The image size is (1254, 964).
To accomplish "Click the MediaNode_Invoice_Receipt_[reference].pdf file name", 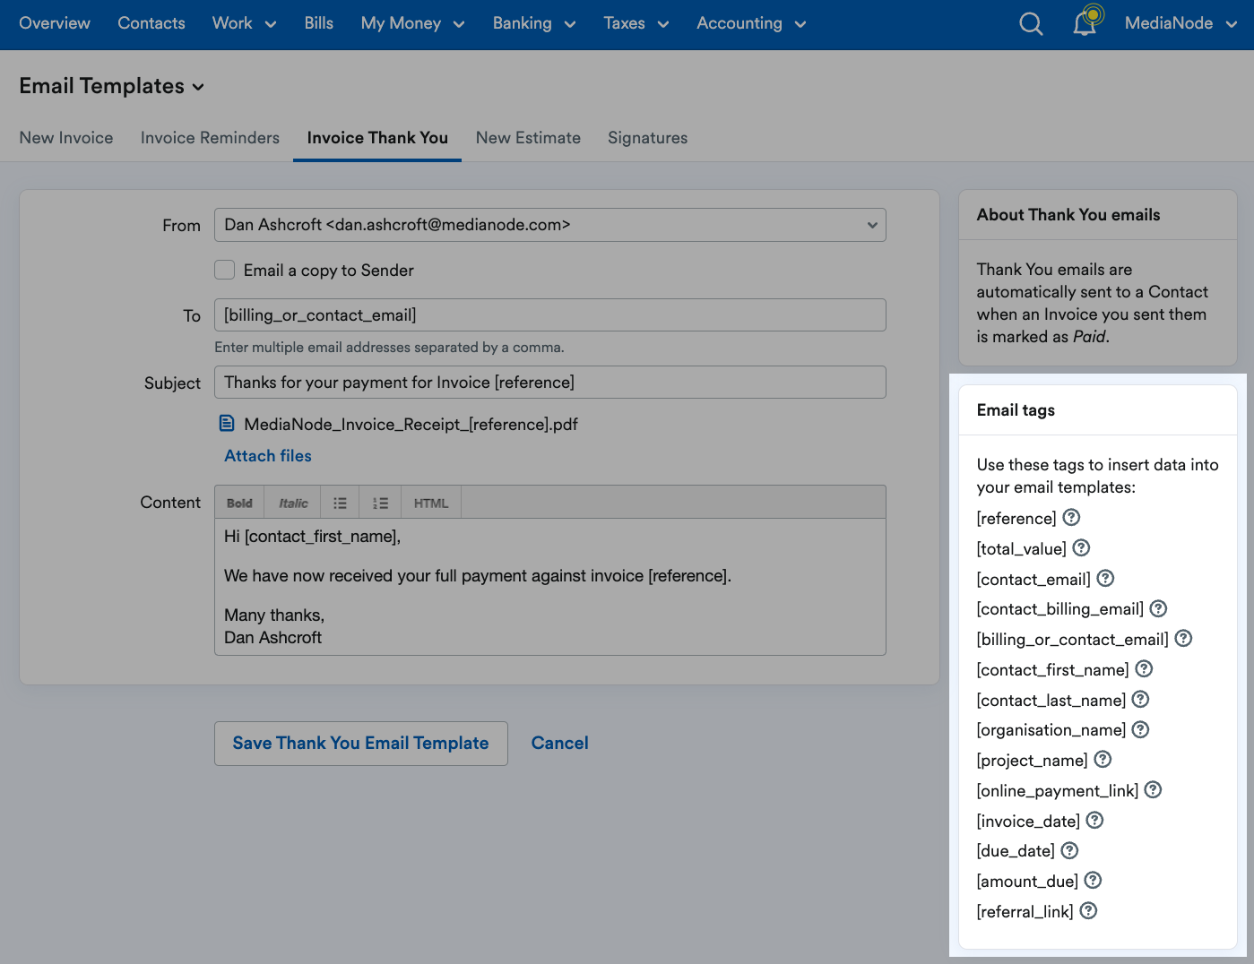I will point(411,424).
